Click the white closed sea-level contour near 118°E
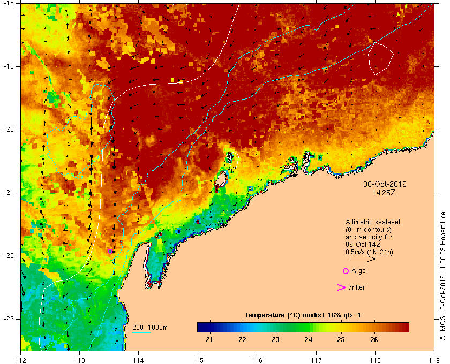The image size is (450, 364). tap(381, 58)
